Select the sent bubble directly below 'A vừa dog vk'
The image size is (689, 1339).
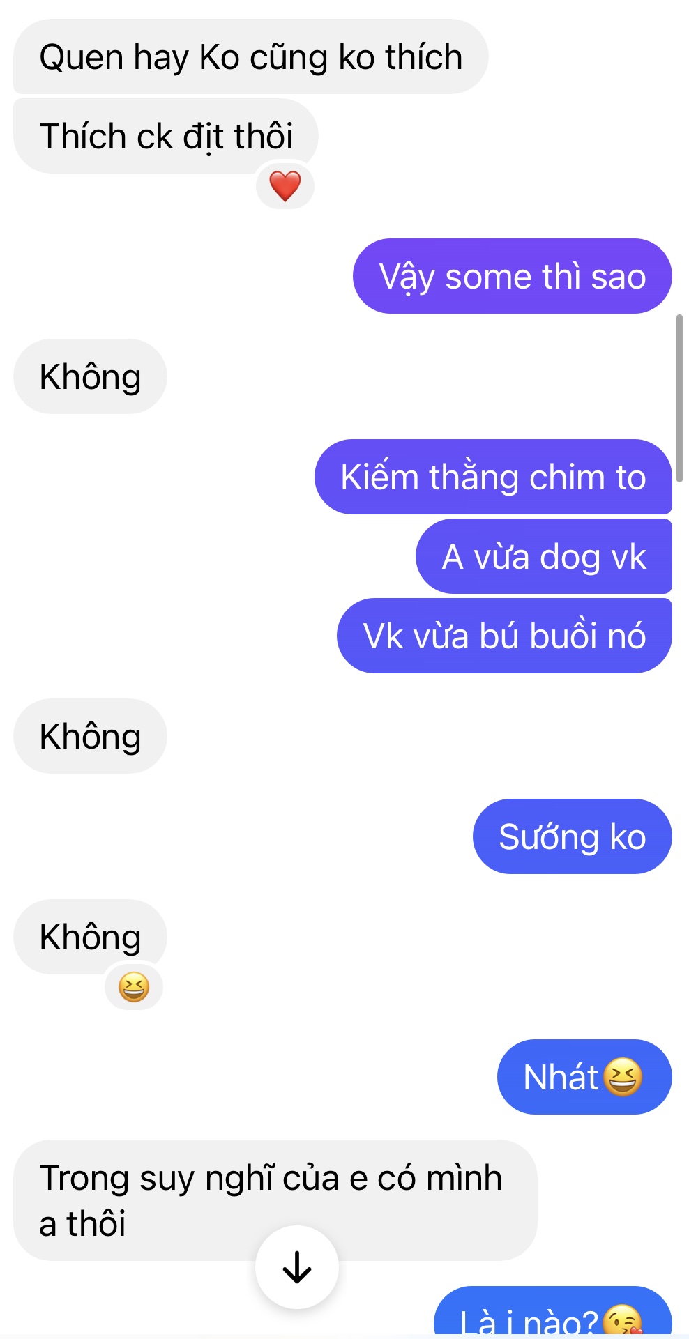[504, 636]
